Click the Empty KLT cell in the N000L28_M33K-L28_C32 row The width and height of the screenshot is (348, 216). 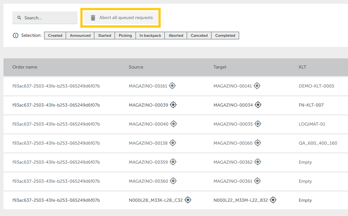pos(305,200)
